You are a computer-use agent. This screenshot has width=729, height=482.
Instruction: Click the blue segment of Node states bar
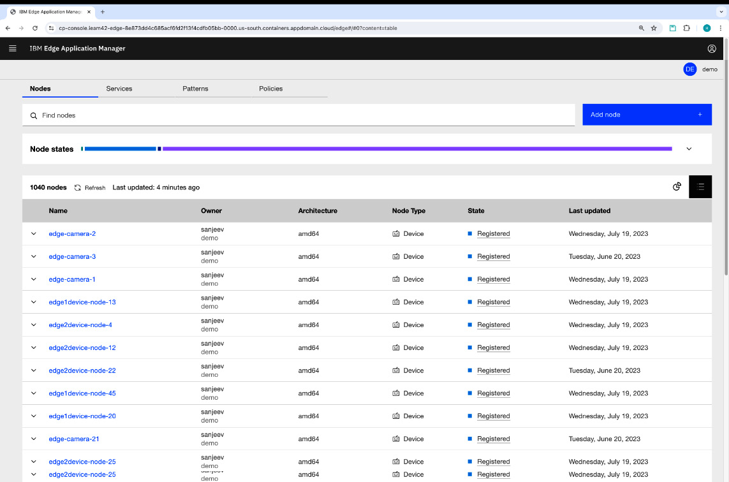tap(120, 149)
